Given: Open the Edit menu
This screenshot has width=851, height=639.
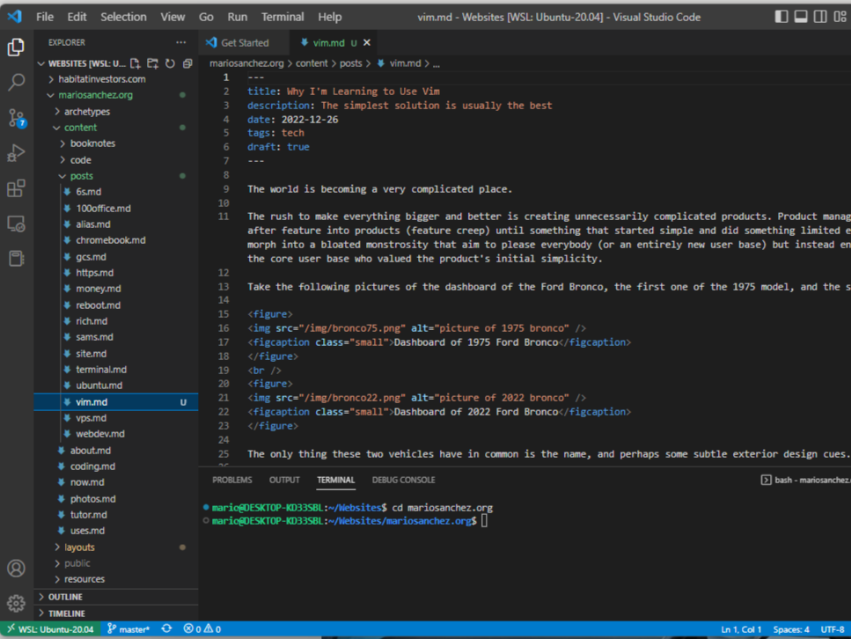Looking at the screenshot, I should 77,17.
